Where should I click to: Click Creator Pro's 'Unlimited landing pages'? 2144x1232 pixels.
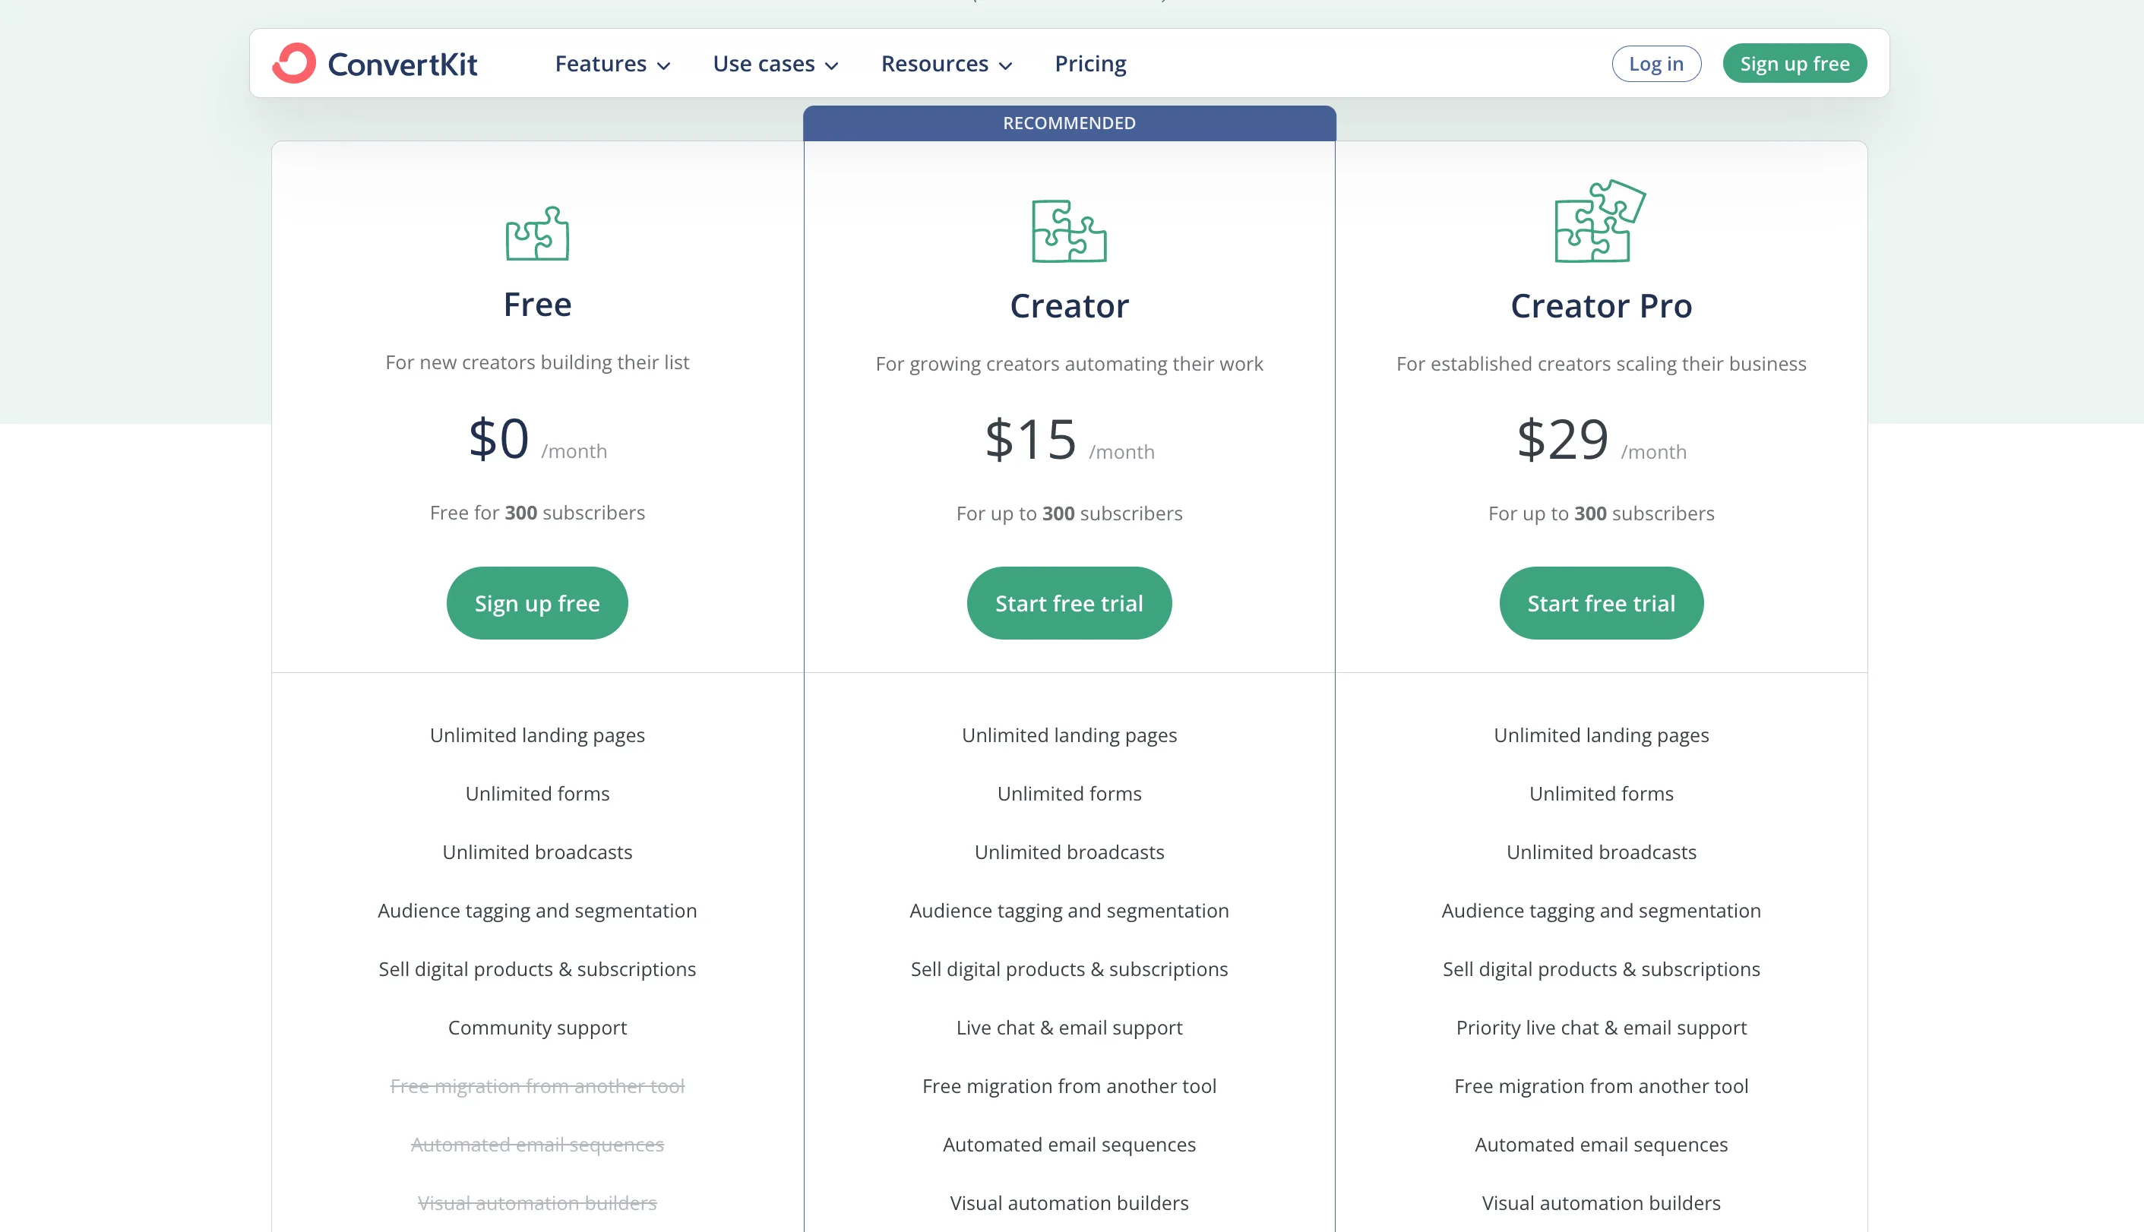1601,735
